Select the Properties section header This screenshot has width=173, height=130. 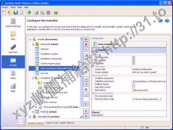click(x=129, y=50)
